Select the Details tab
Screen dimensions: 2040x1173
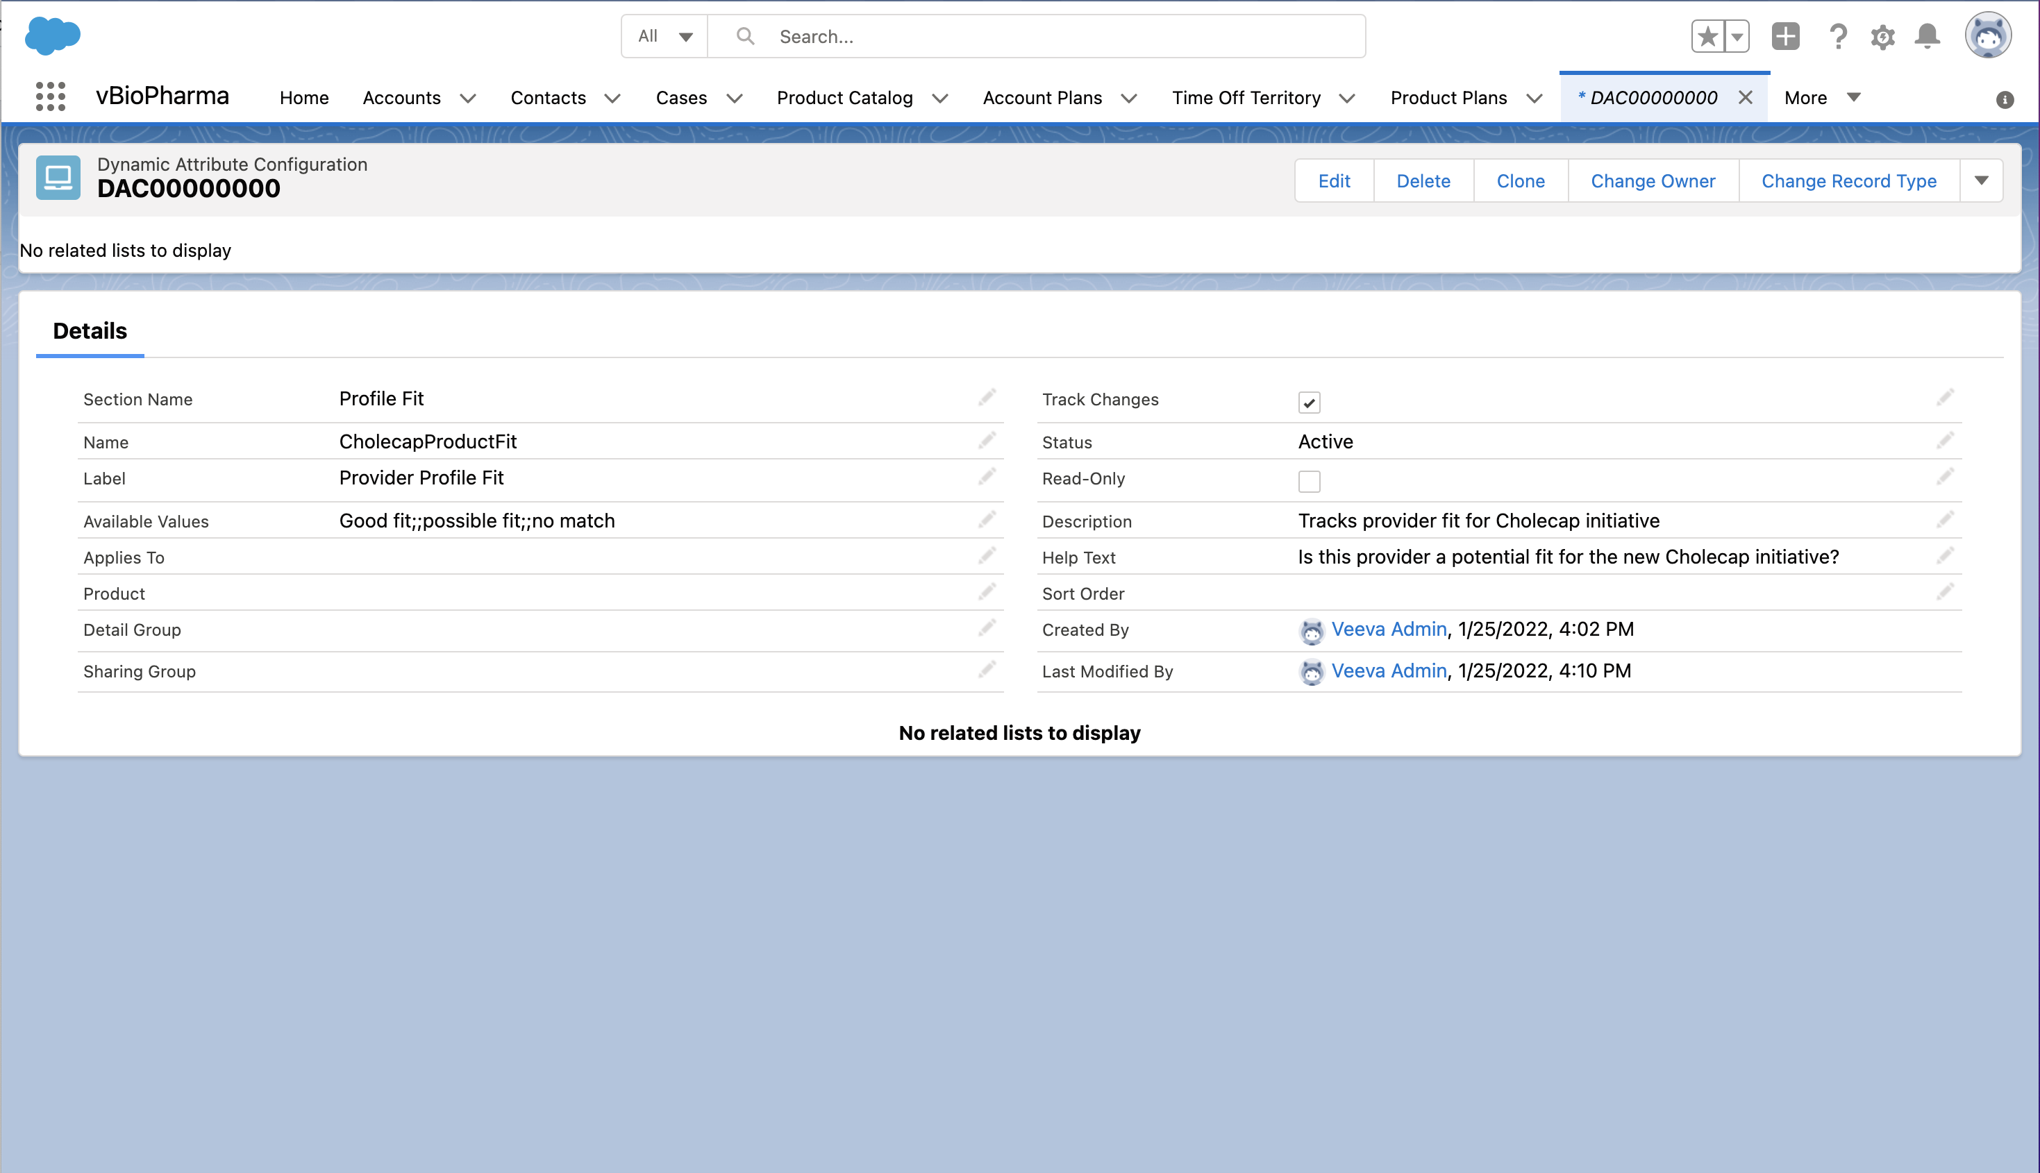(90, 331)
